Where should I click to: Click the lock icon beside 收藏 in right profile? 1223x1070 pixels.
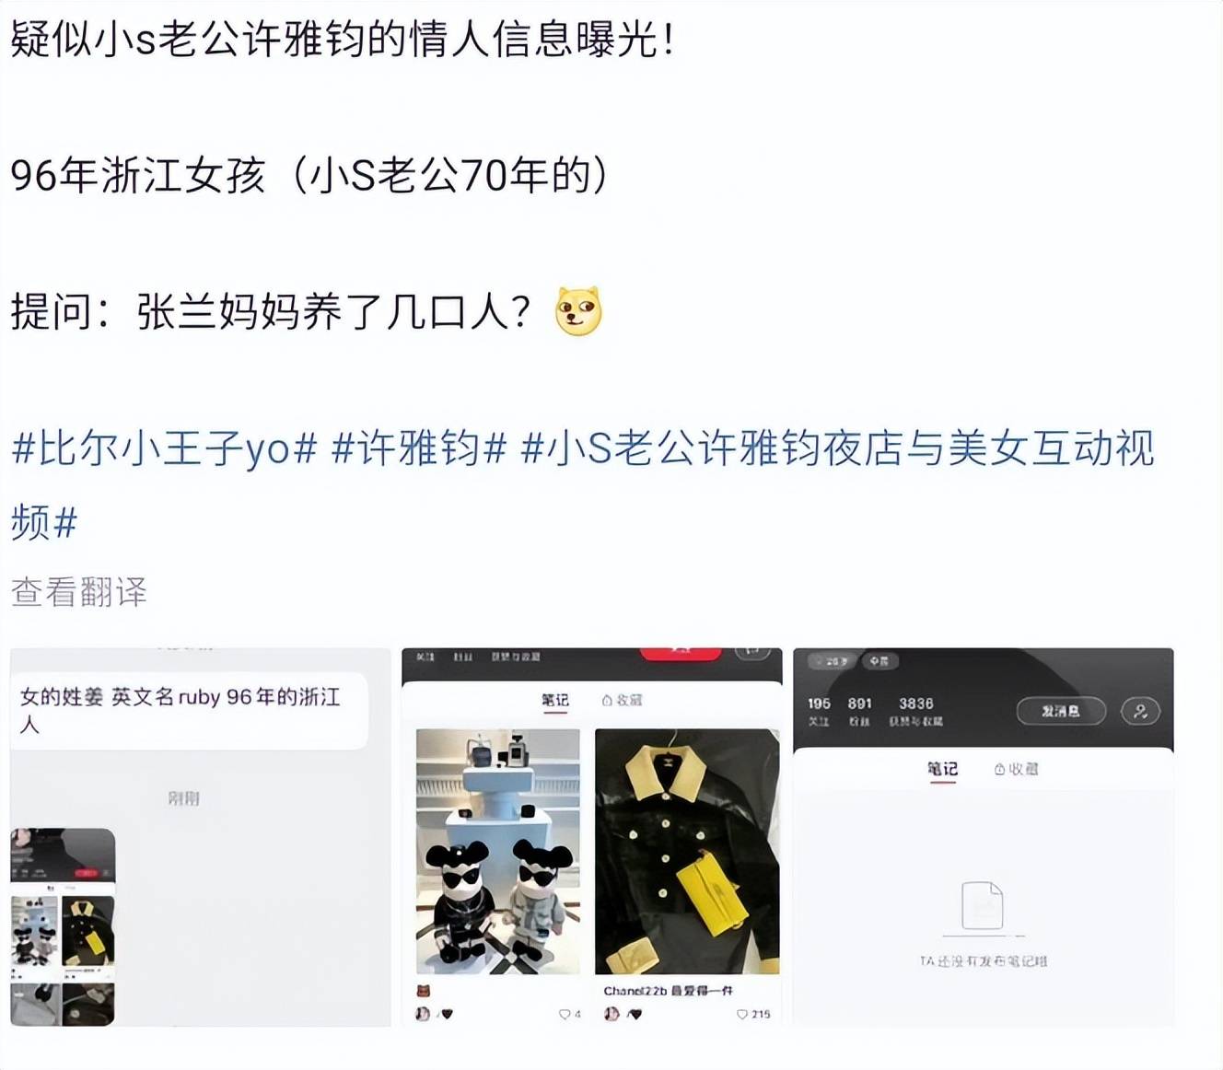point(999,769)
